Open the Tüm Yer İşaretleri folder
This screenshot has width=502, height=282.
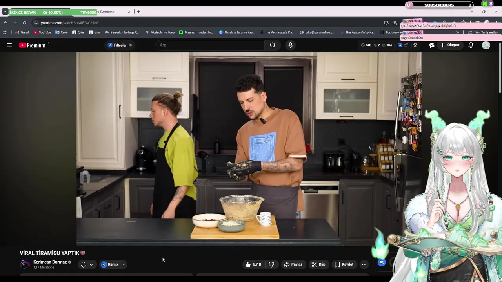(483, 33)
